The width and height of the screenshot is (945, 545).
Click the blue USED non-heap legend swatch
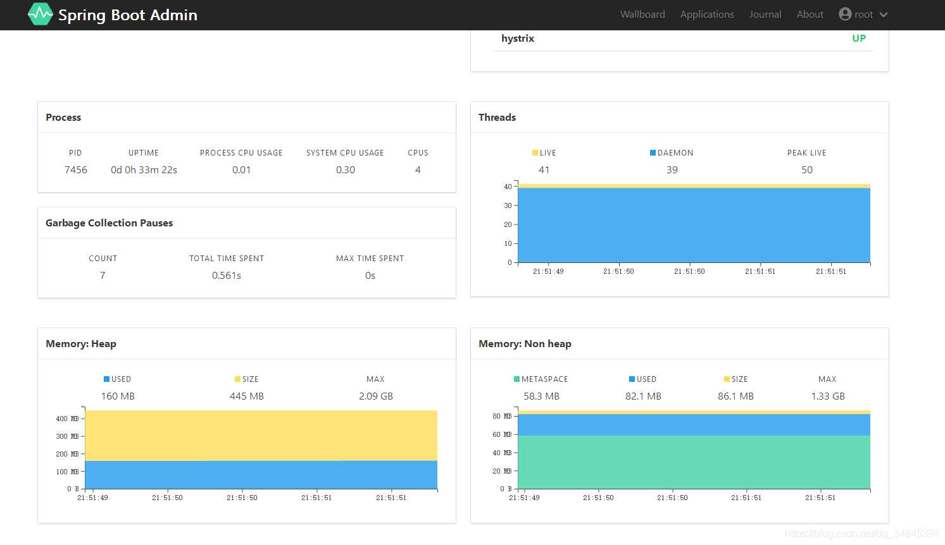632,379
